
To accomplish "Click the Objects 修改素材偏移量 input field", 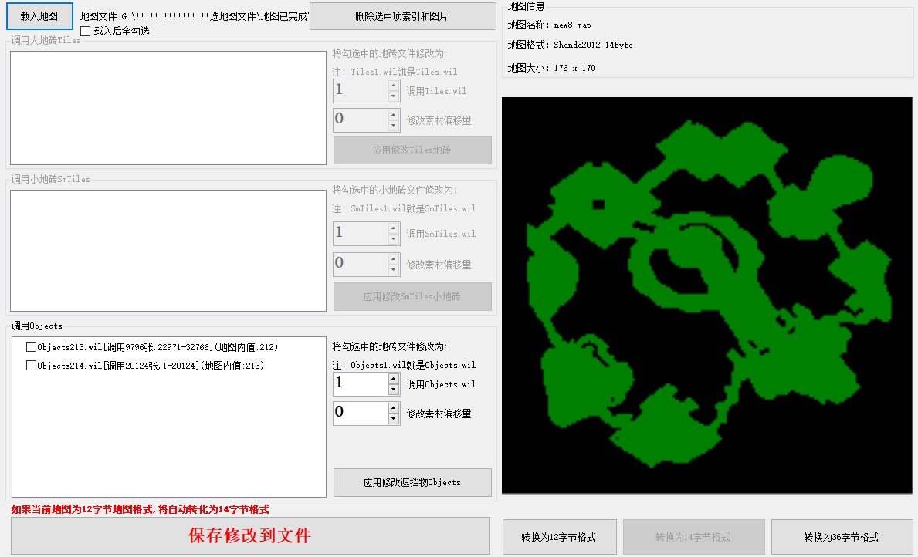I will pos(360,414).
